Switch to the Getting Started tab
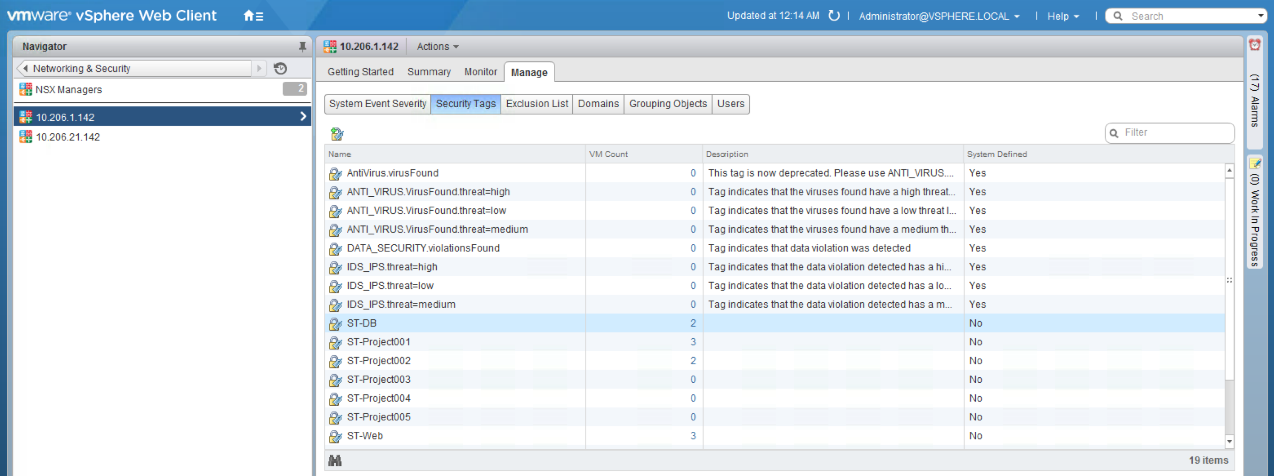Image resolution: width=1274 pixels, height=476 pixels. click(360, 72)
